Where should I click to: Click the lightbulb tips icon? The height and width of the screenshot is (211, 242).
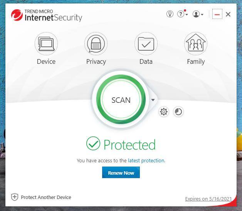click(170, 14)
